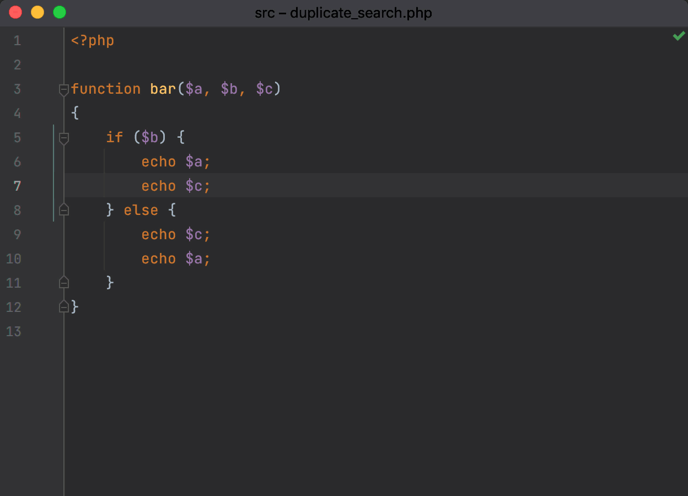The image size is (688, 496).
Task: Click line number 1 in the gutter
Action: tap(17, 41)
